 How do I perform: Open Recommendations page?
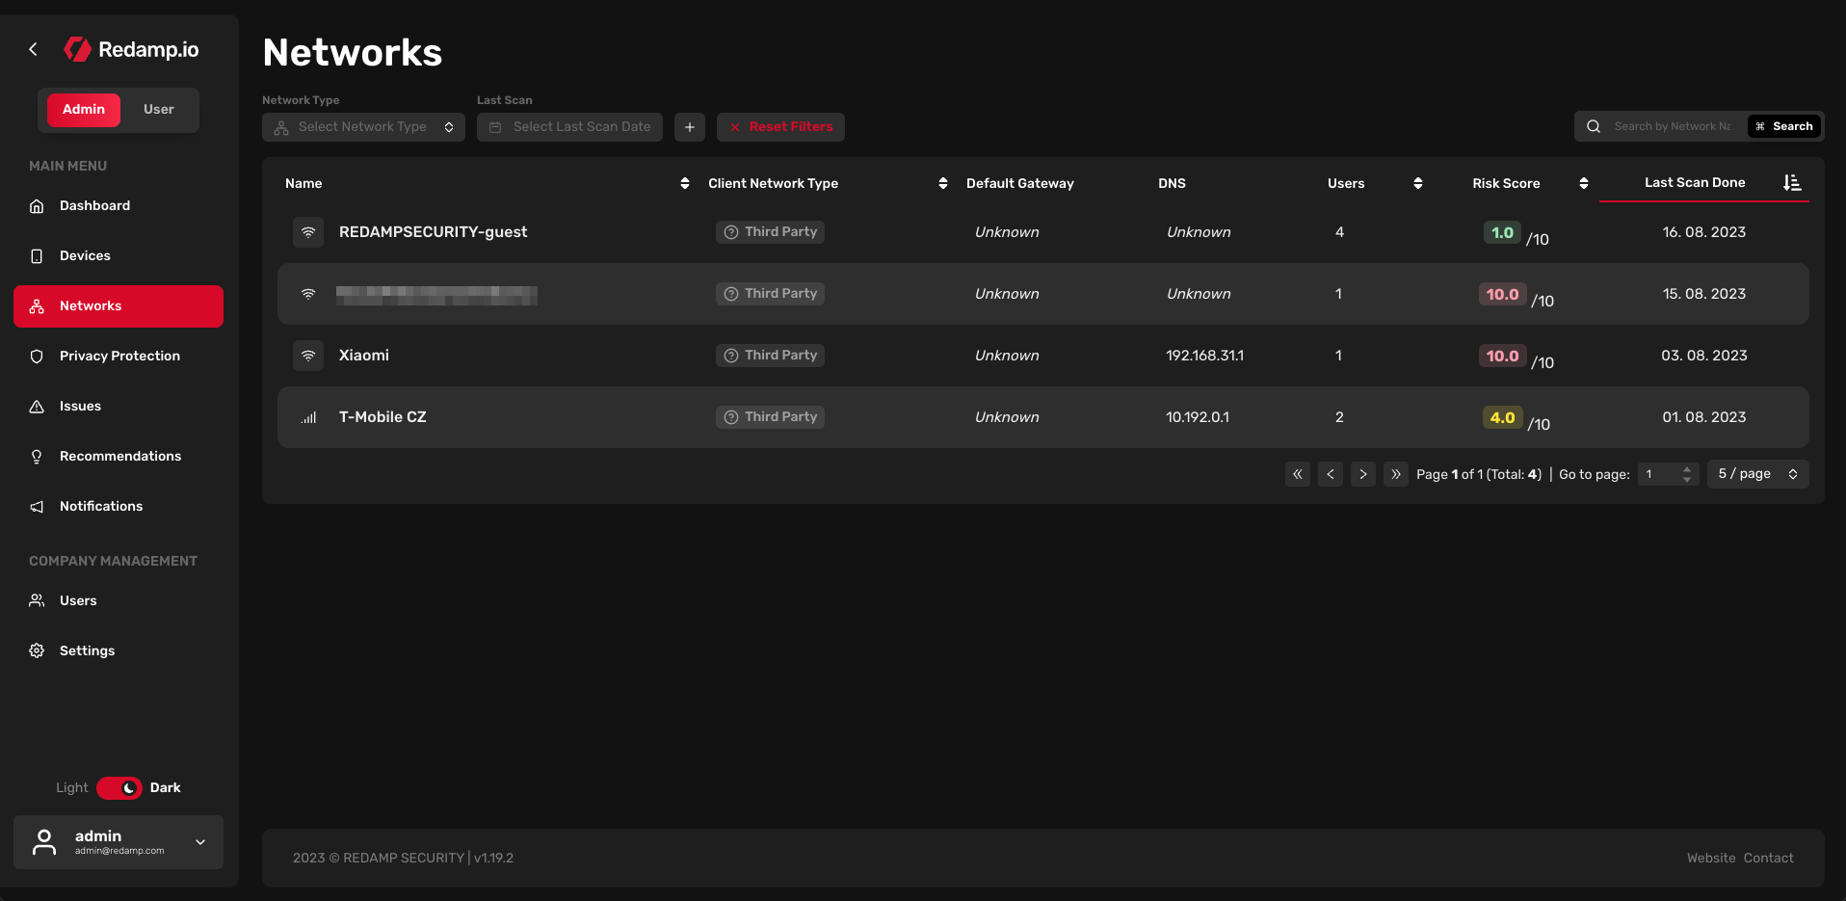tap(119, 456)
